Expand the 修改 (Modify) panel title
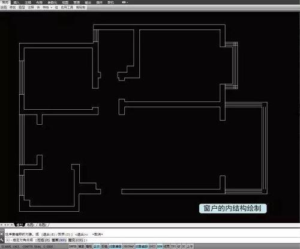Image resolution: width=300 pixels, height=249 pixels. 13,7
